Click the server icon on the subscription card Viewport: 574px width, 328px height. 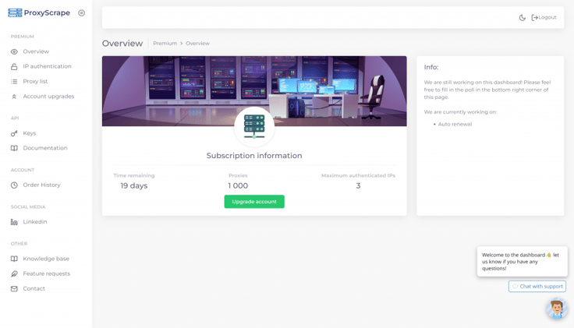tap(254, 126)
